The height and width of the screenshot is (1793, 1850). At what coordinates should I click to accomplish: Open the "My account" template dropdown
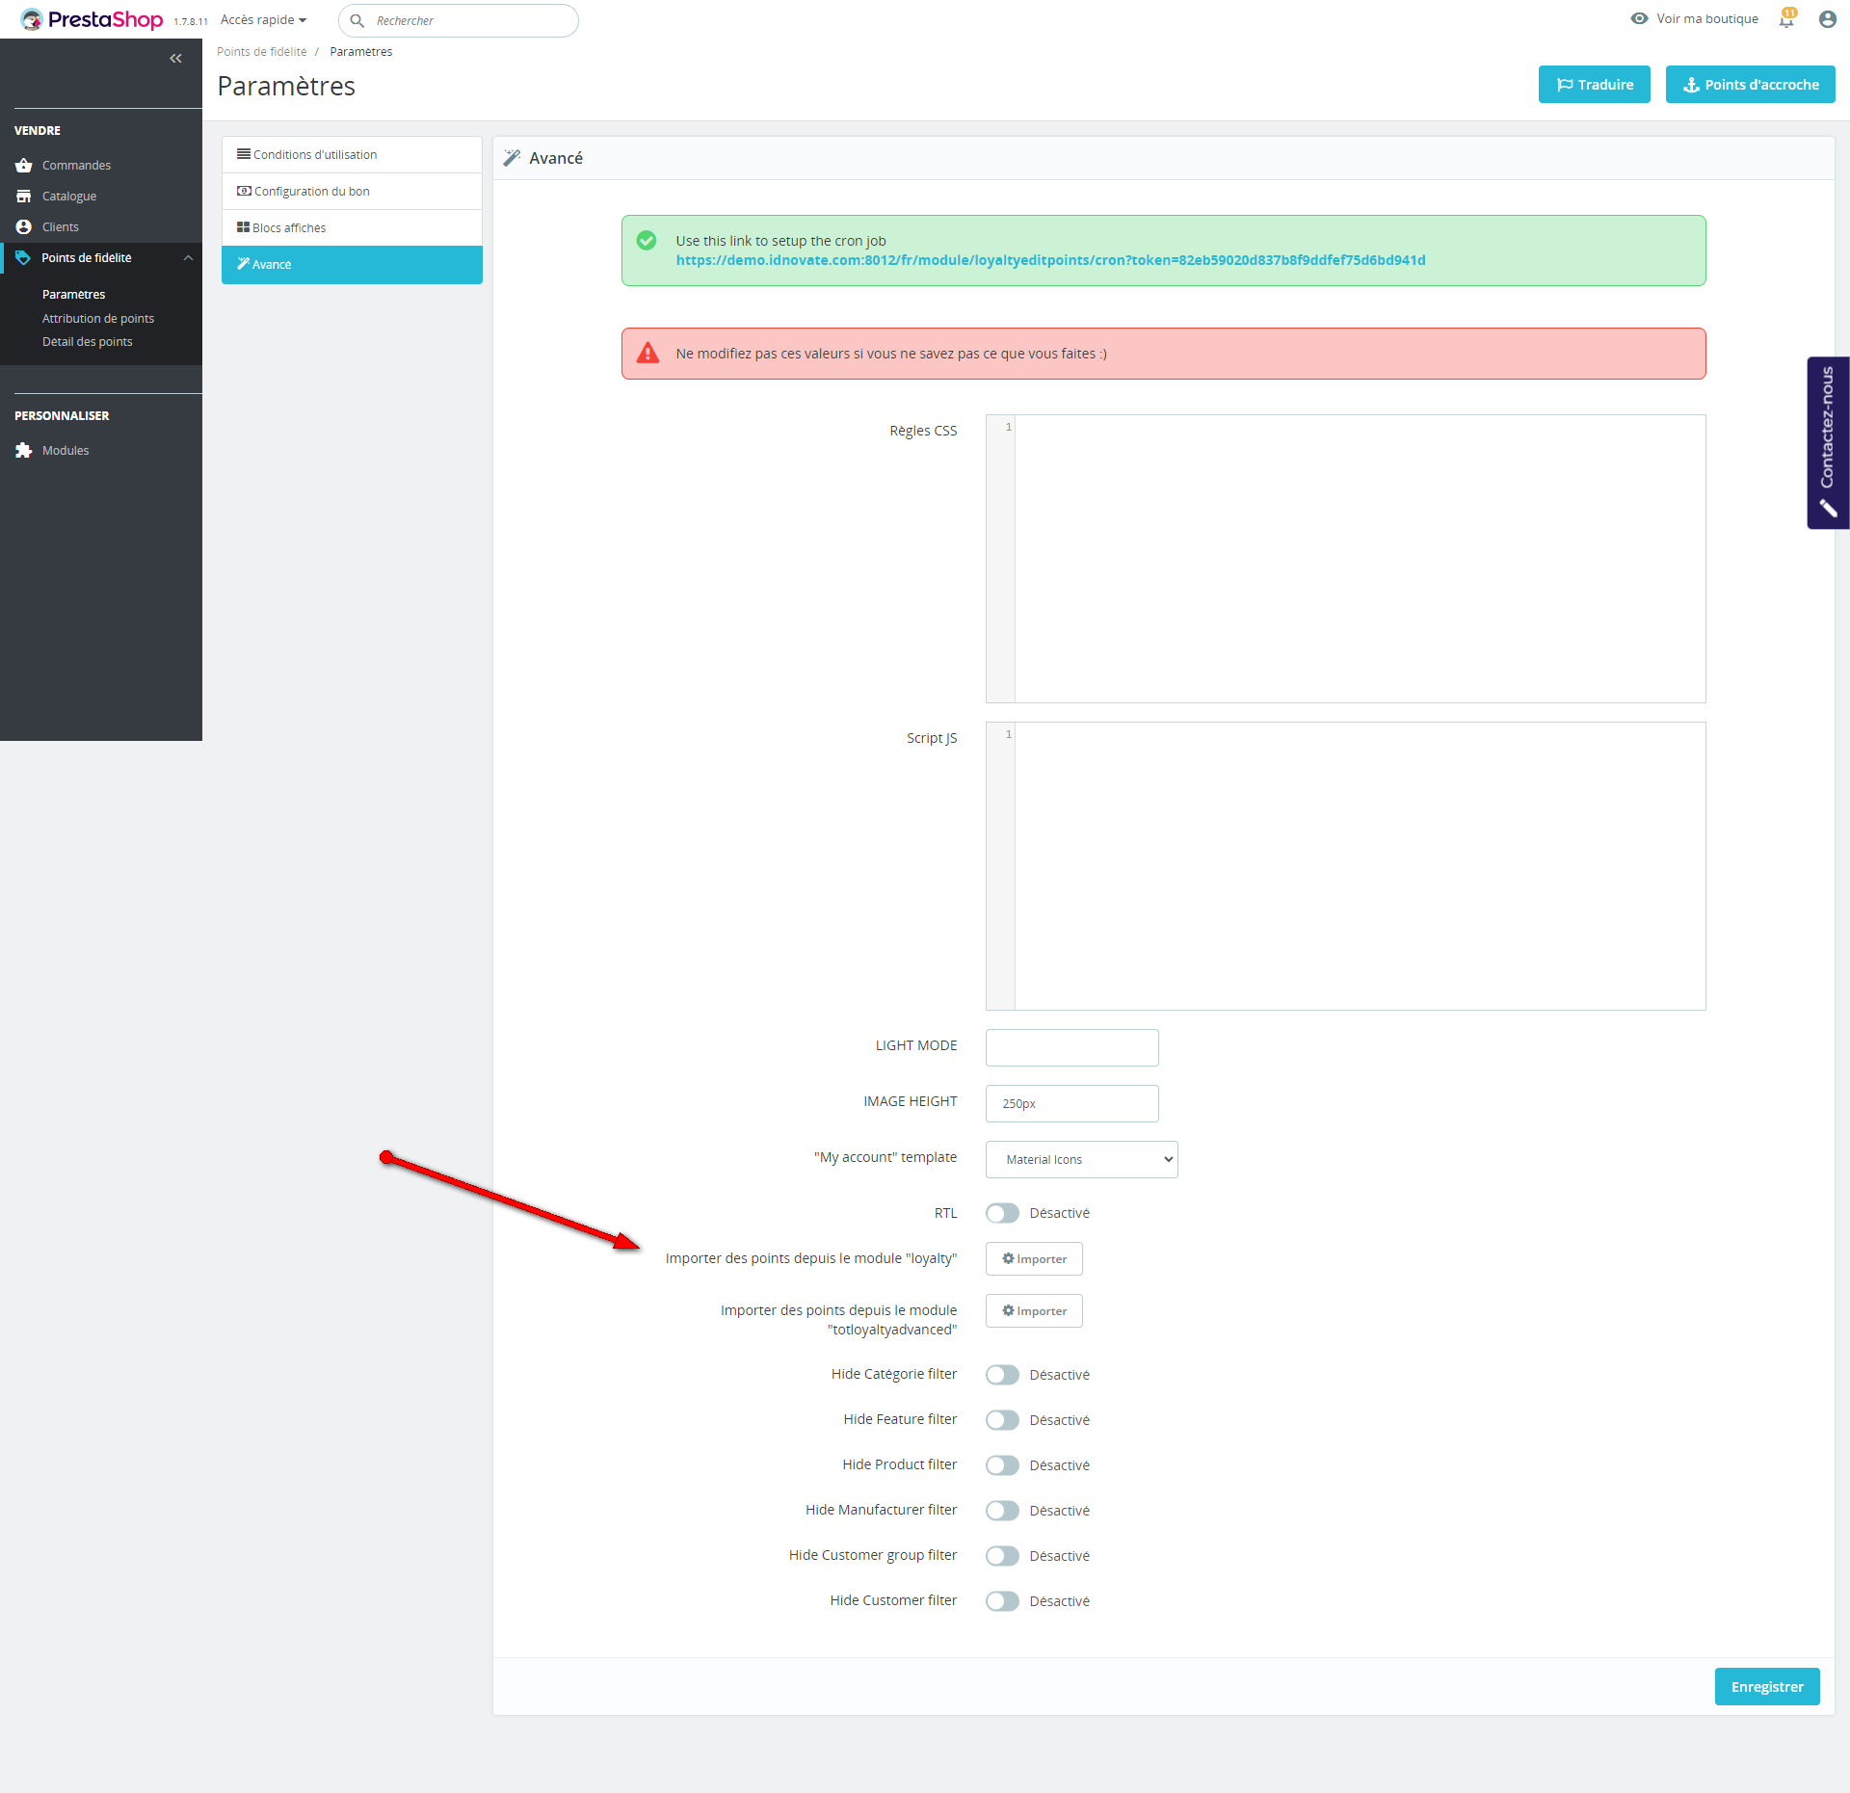1081,1160
